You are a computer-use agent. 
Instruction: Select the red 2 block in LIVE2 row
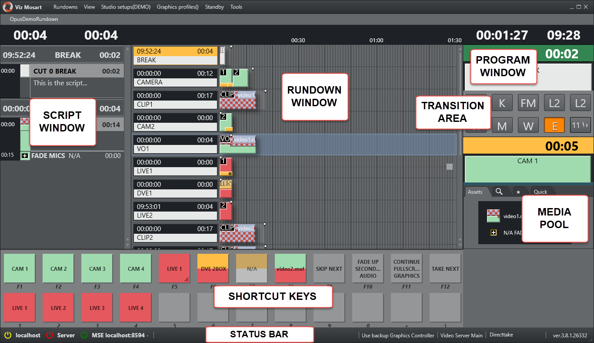(226, 211)
